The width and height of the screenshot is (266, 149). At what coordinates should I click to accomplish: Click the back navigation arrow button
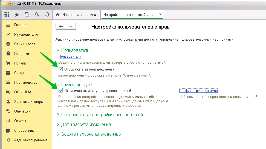pyautogui.click(x=61, y=26)
